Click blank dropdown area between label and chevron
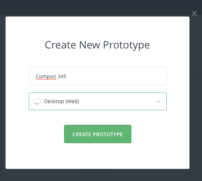The image size is (202, 181). coord(117,101)
